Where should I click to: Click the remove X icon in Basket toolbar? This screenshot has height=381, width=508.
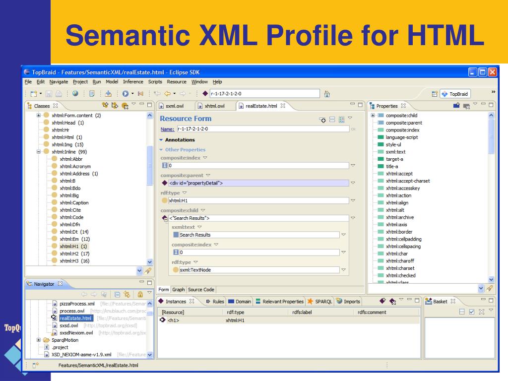(481, 312)
